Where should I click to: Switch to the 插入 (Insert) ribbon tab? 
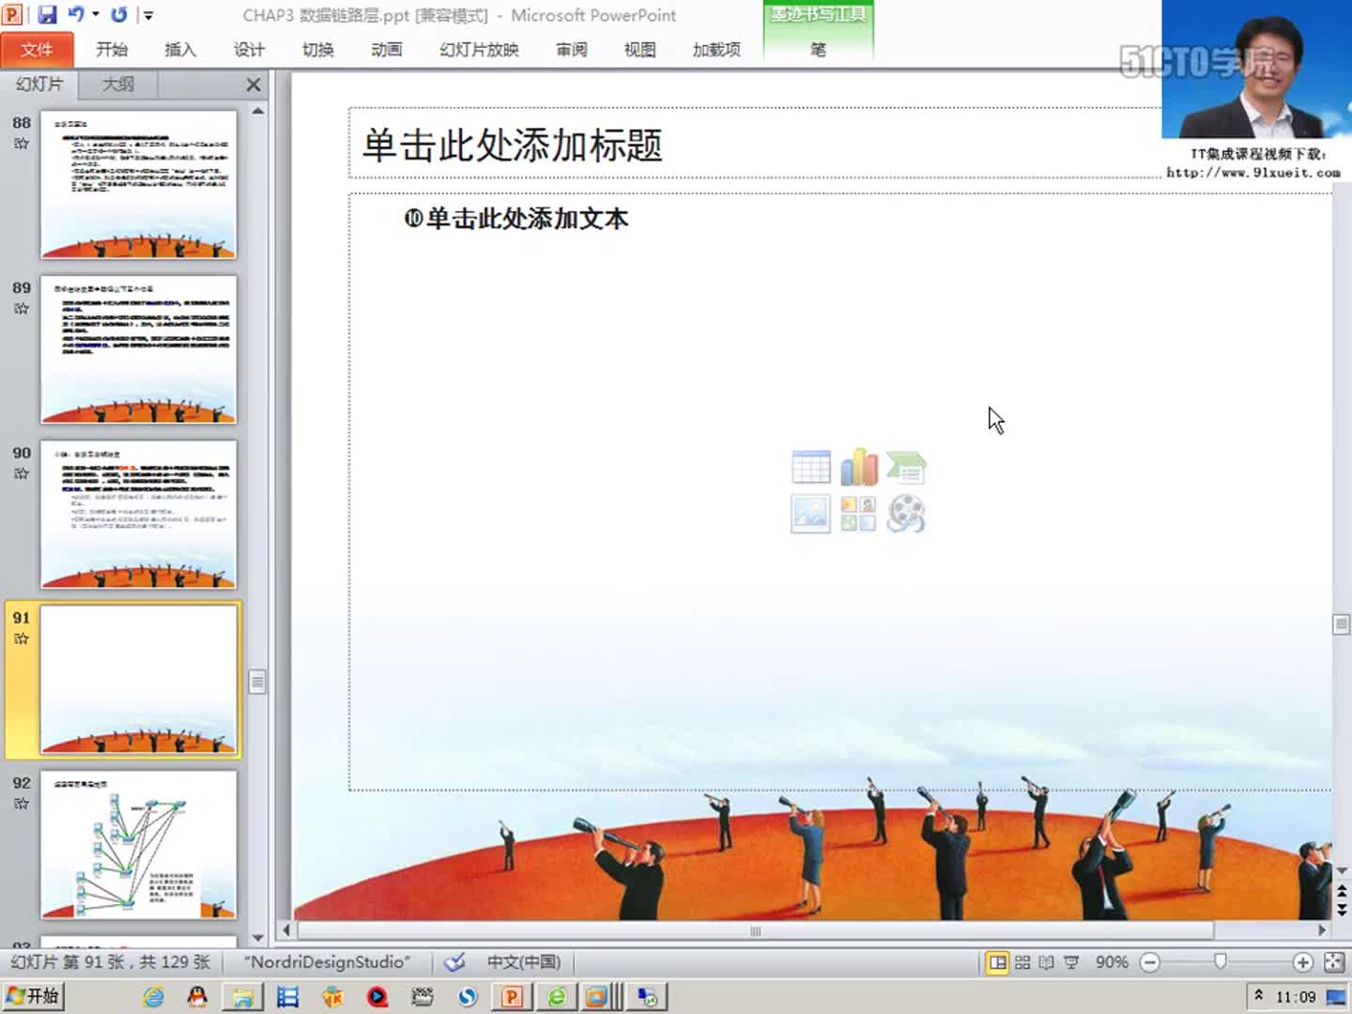point(180,50)
